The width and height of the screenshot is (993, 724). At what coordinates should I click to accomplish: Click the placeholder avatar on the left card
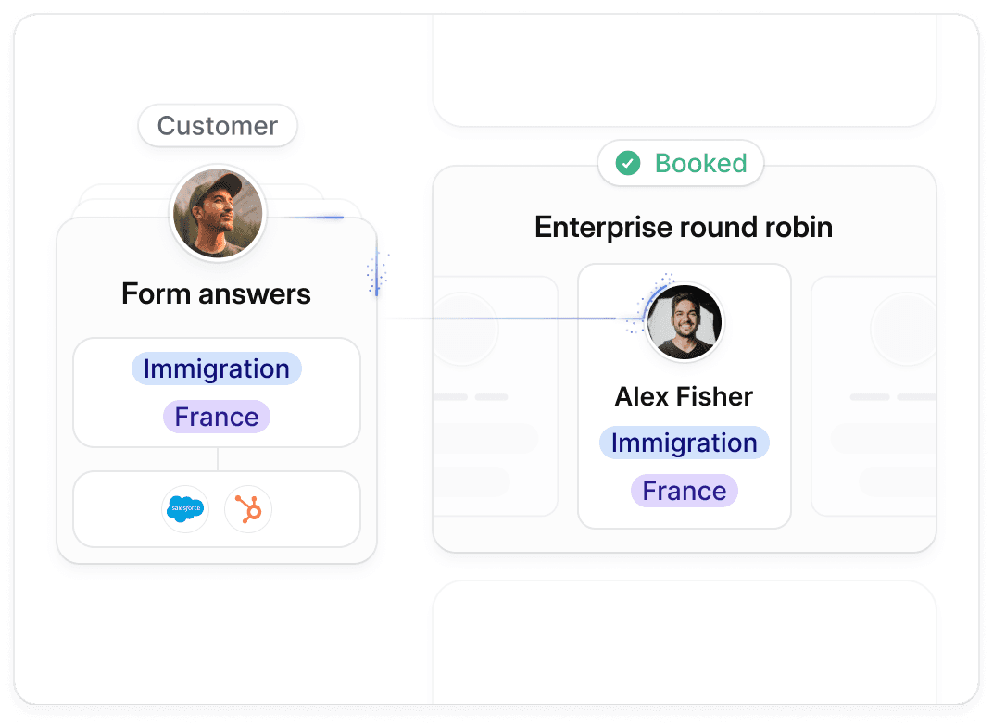463,329
